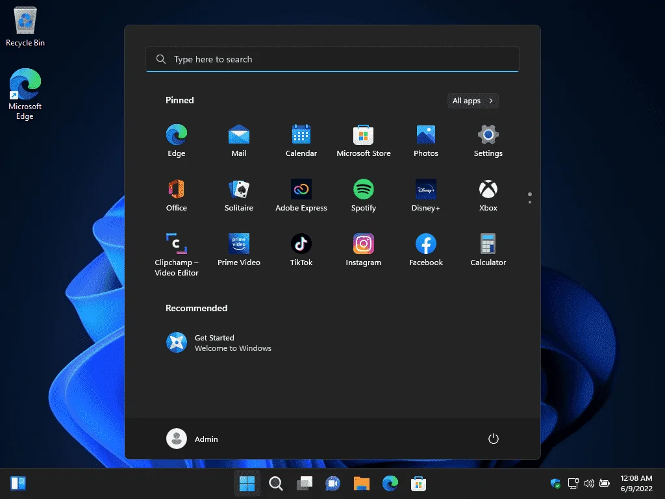Open the Widgets panel on taskbar
This screenshot has height=499, width=665.
click(x=18, y=483)
